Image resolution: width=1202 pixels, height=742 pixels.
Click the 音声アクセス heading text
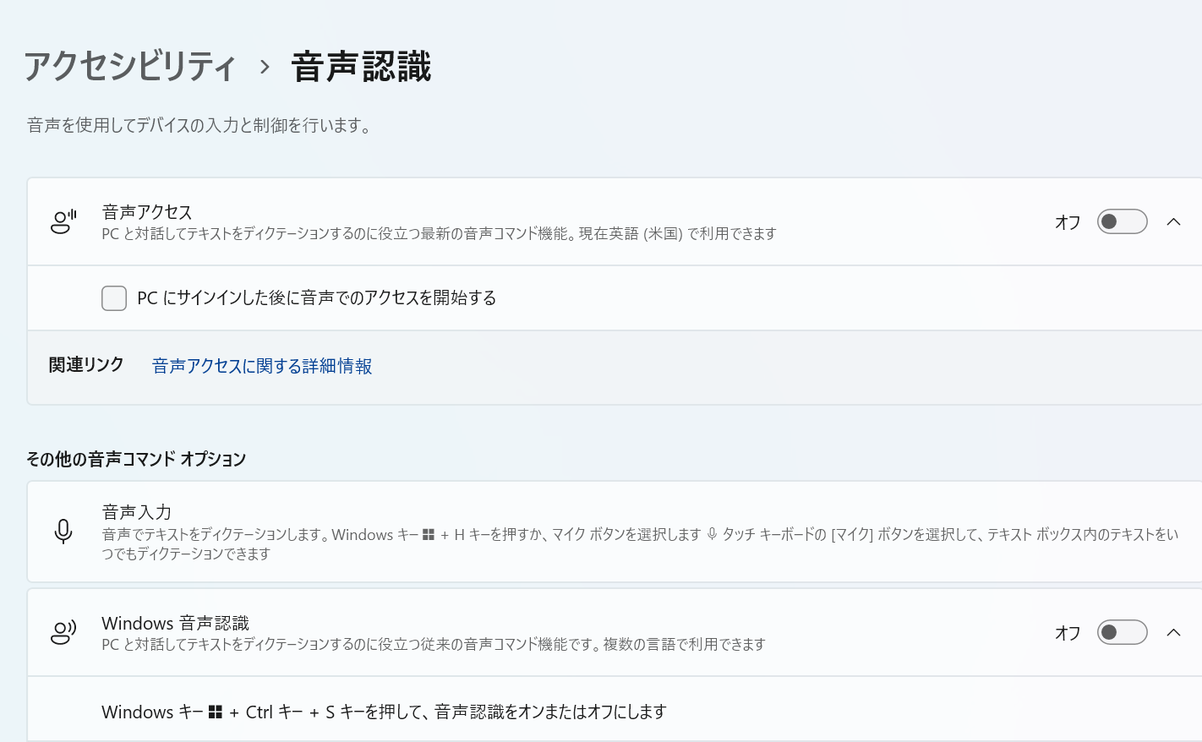tap(147, 212)
